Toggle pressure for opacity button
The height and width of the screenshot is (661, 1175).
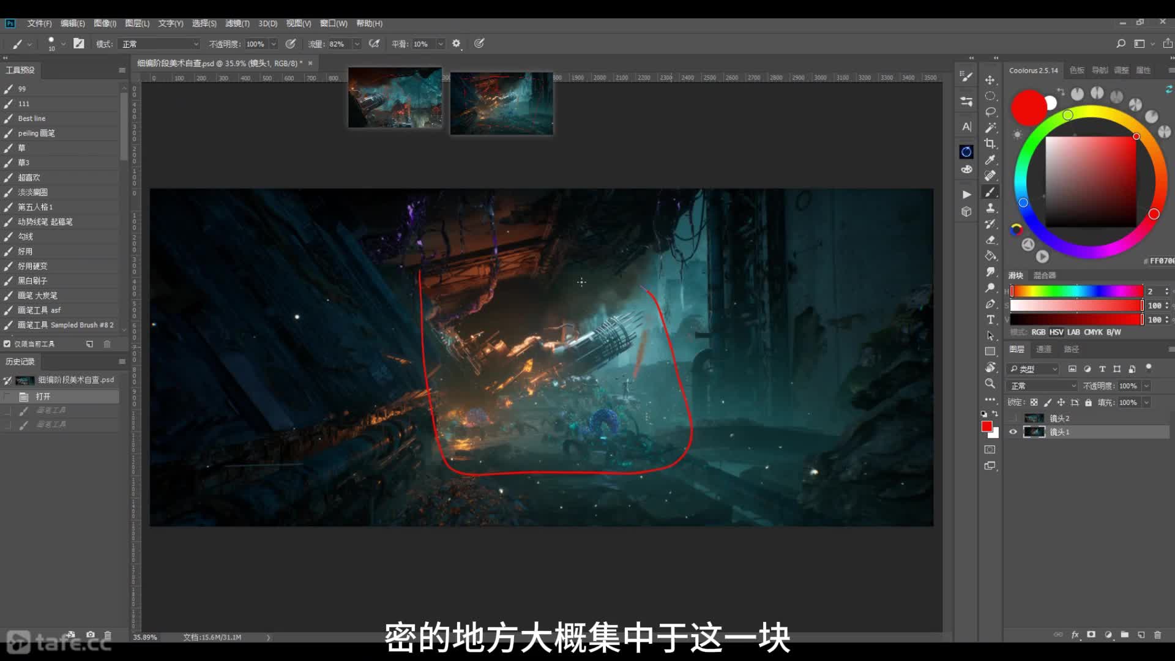point(291,43)
